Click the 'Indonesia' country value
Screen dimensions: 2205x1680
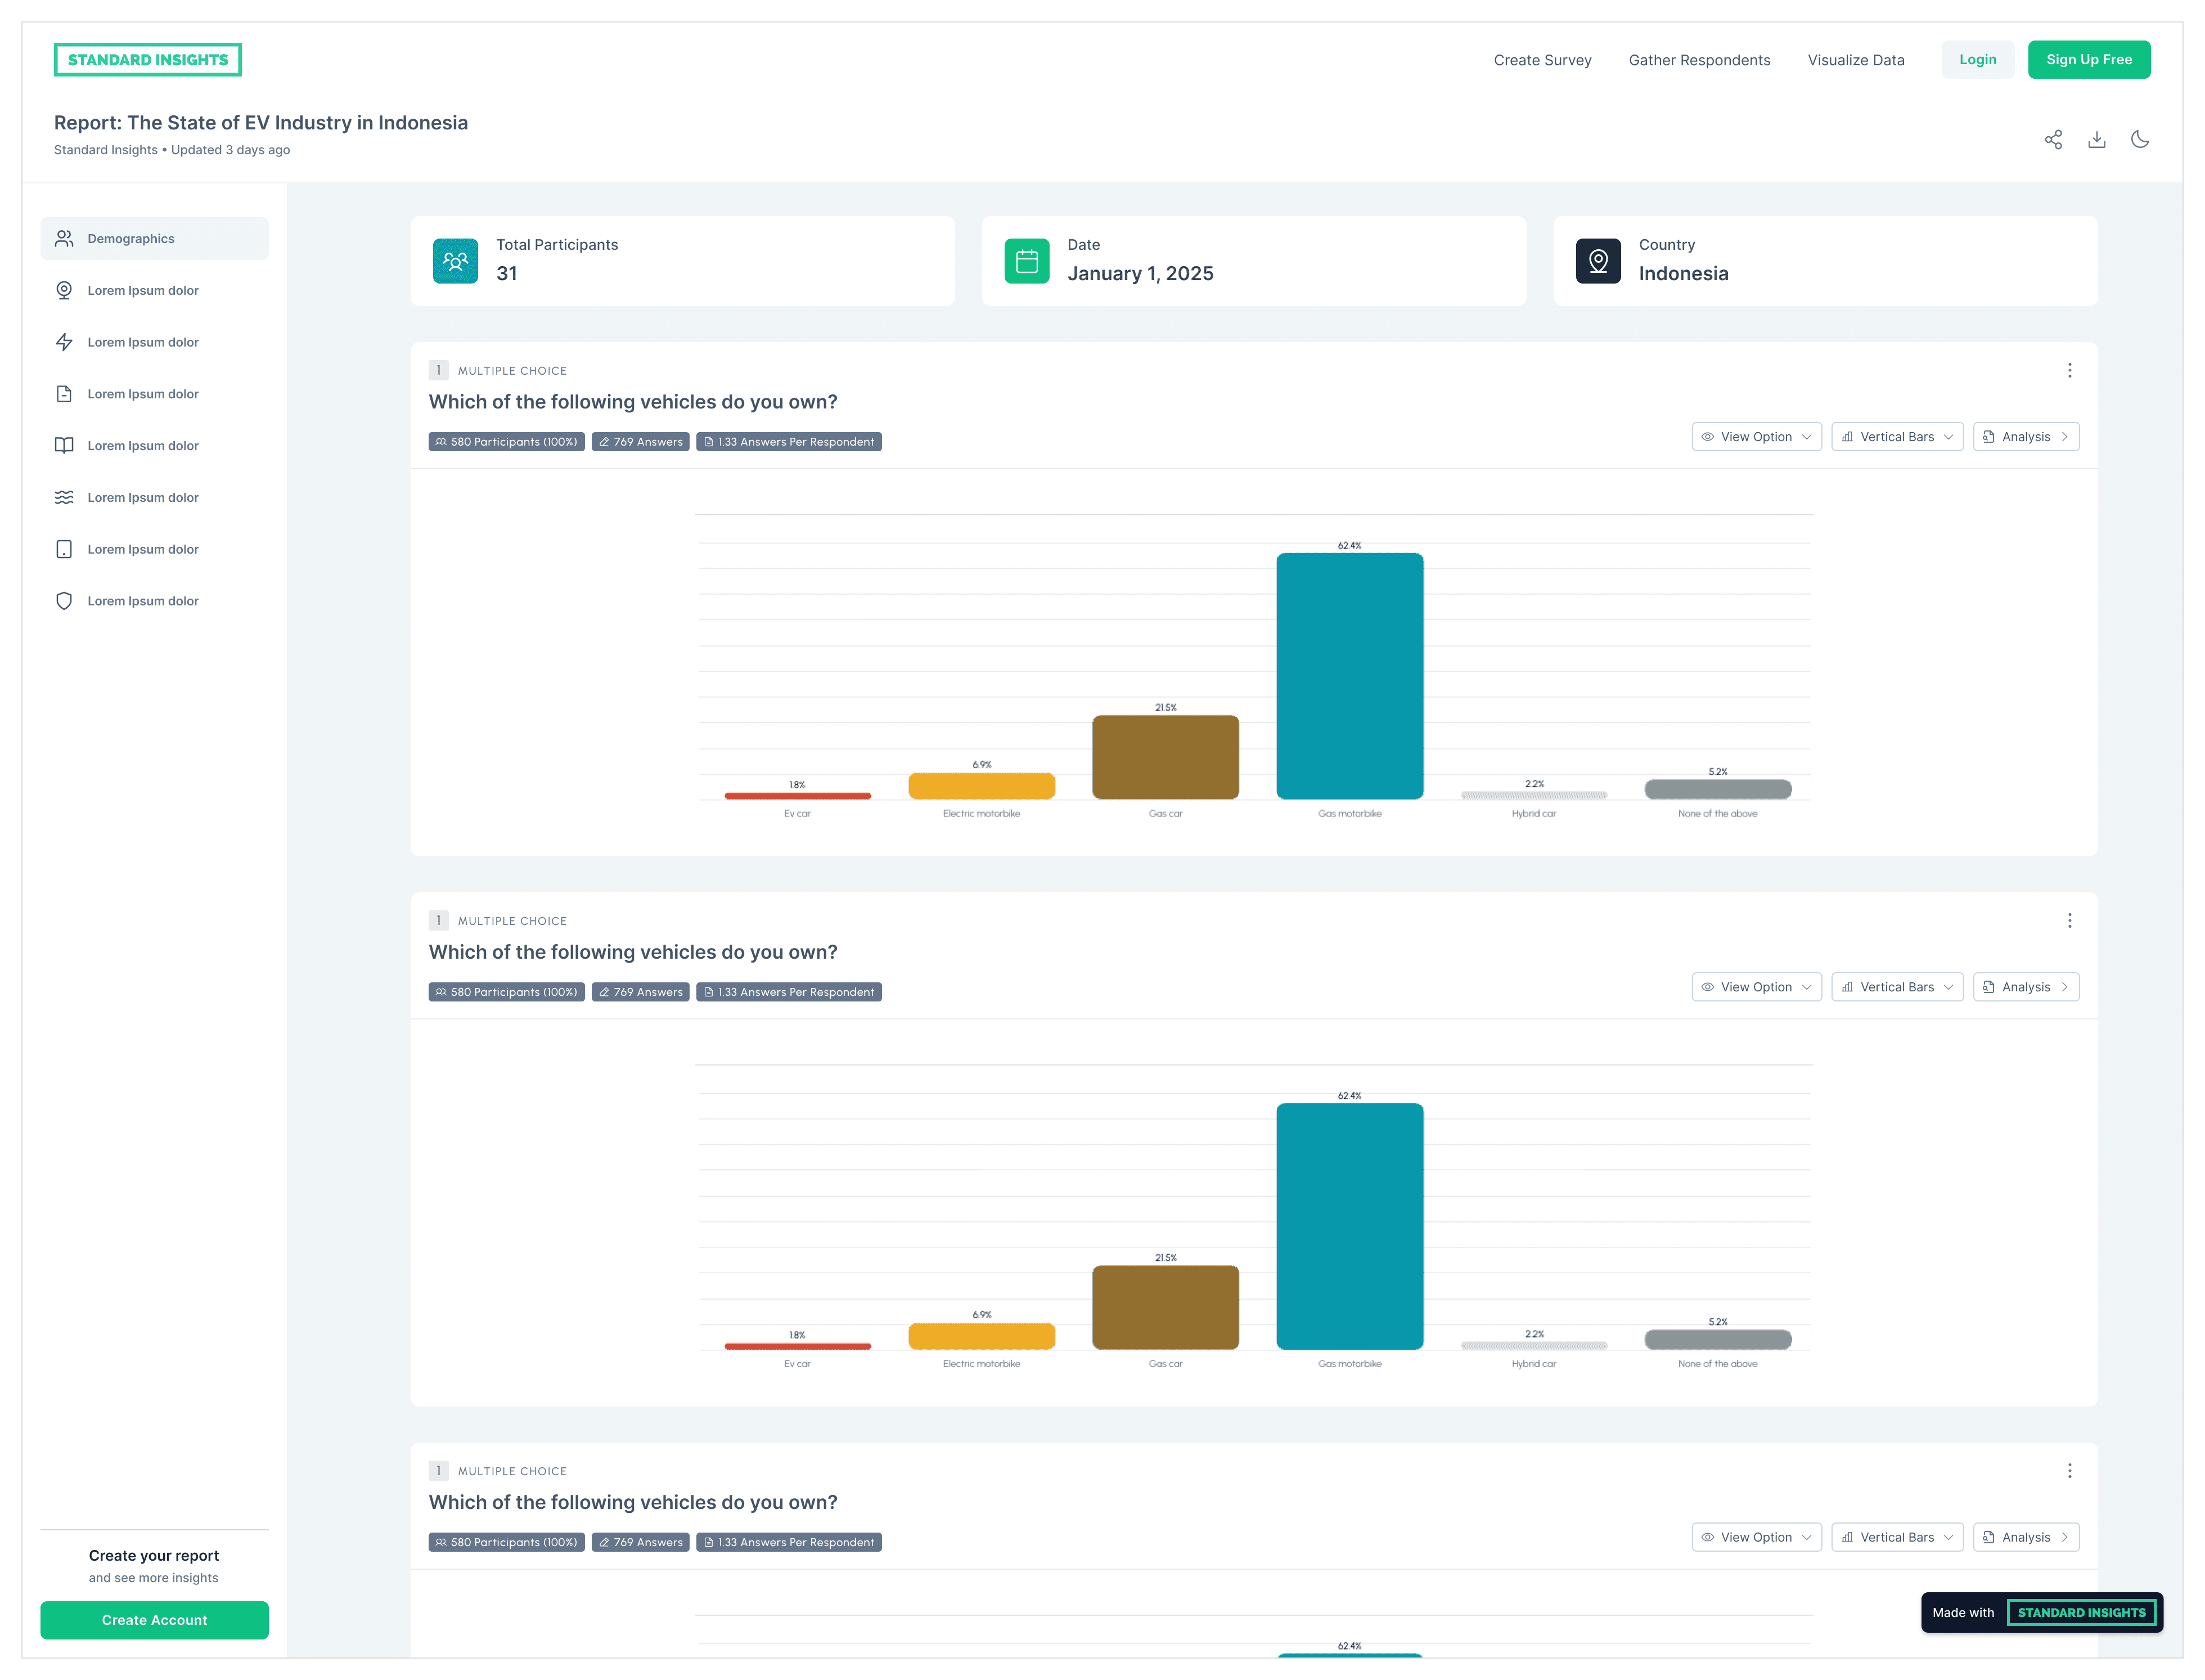click(1683, 274)
